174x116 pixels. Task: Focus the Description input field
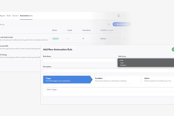109,70
